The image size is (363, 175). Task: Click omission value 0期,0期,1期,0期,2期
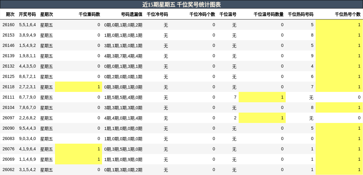123,25
